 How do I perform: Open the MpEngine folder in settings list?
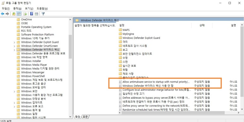pyautogui.click(x=128, y=34)
